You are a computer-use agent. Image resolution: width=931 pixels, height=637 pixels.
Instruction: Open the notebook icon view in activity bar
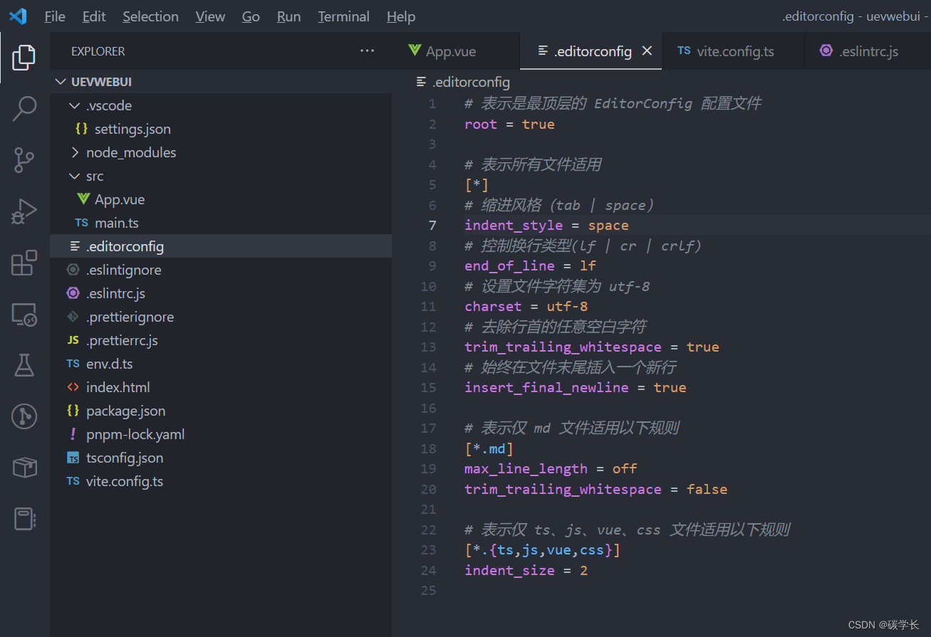24,518
